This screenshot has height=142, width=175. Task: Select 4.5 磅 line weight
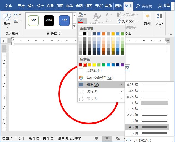(147, 127)
